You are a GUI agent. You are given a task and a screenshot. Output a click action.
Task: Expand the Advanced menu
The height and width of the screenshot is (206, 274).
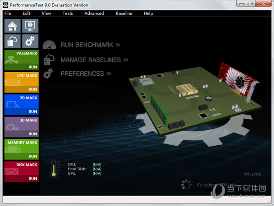pyautogui.click(x=94, y=13)
